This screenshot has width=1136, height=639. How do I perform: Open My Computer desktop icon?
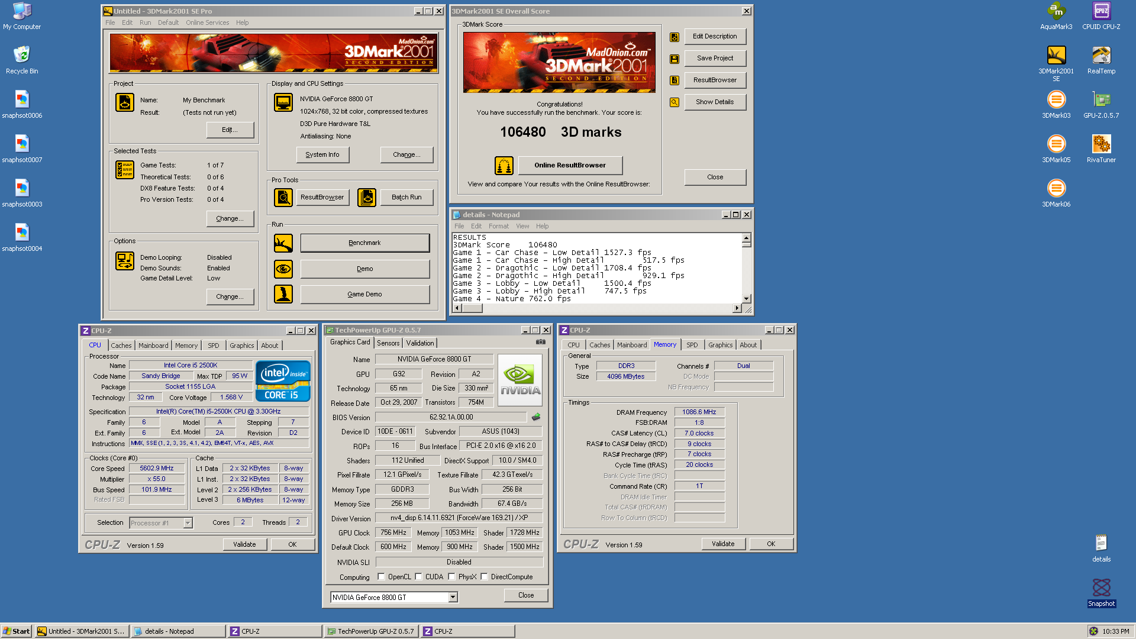pos(22,16)
